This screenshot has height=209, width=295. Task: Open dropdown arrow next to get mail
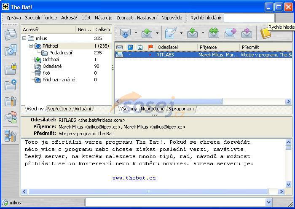(136, 33)
